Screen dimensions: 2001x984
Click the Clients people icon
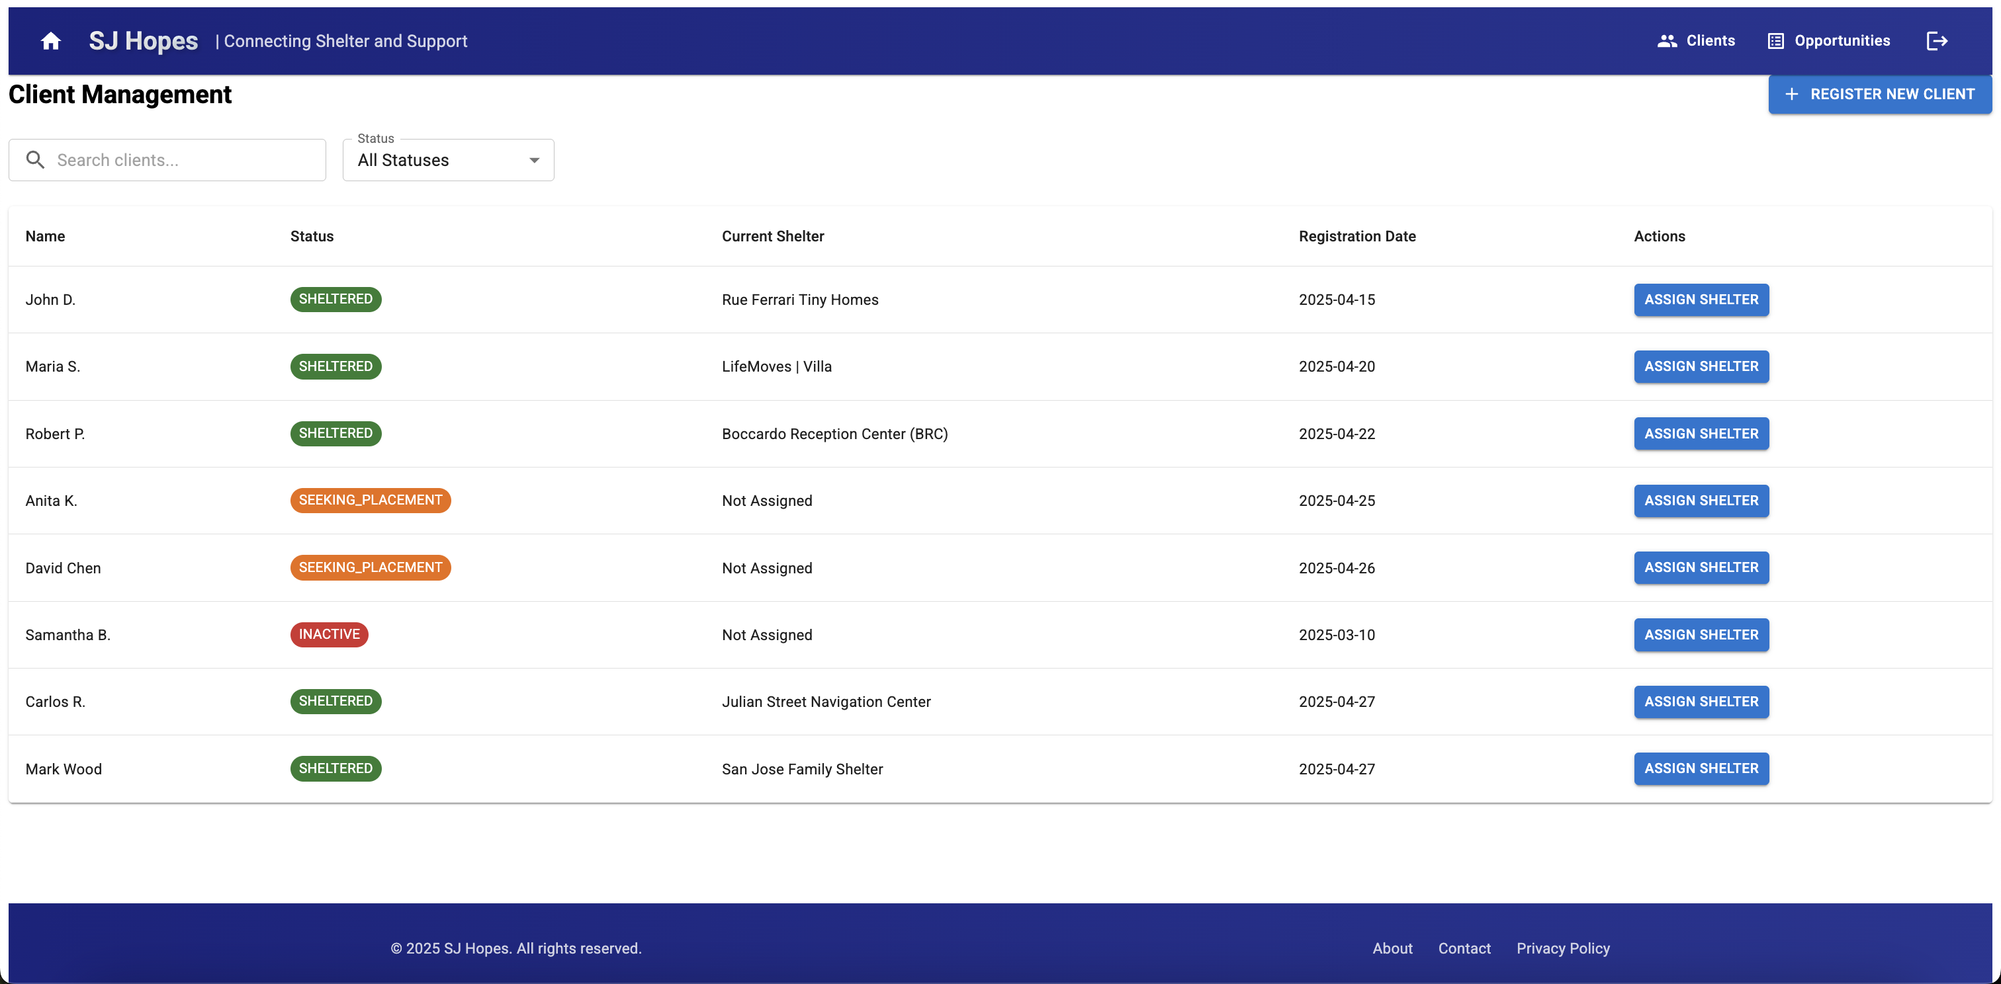point(1666,41)
